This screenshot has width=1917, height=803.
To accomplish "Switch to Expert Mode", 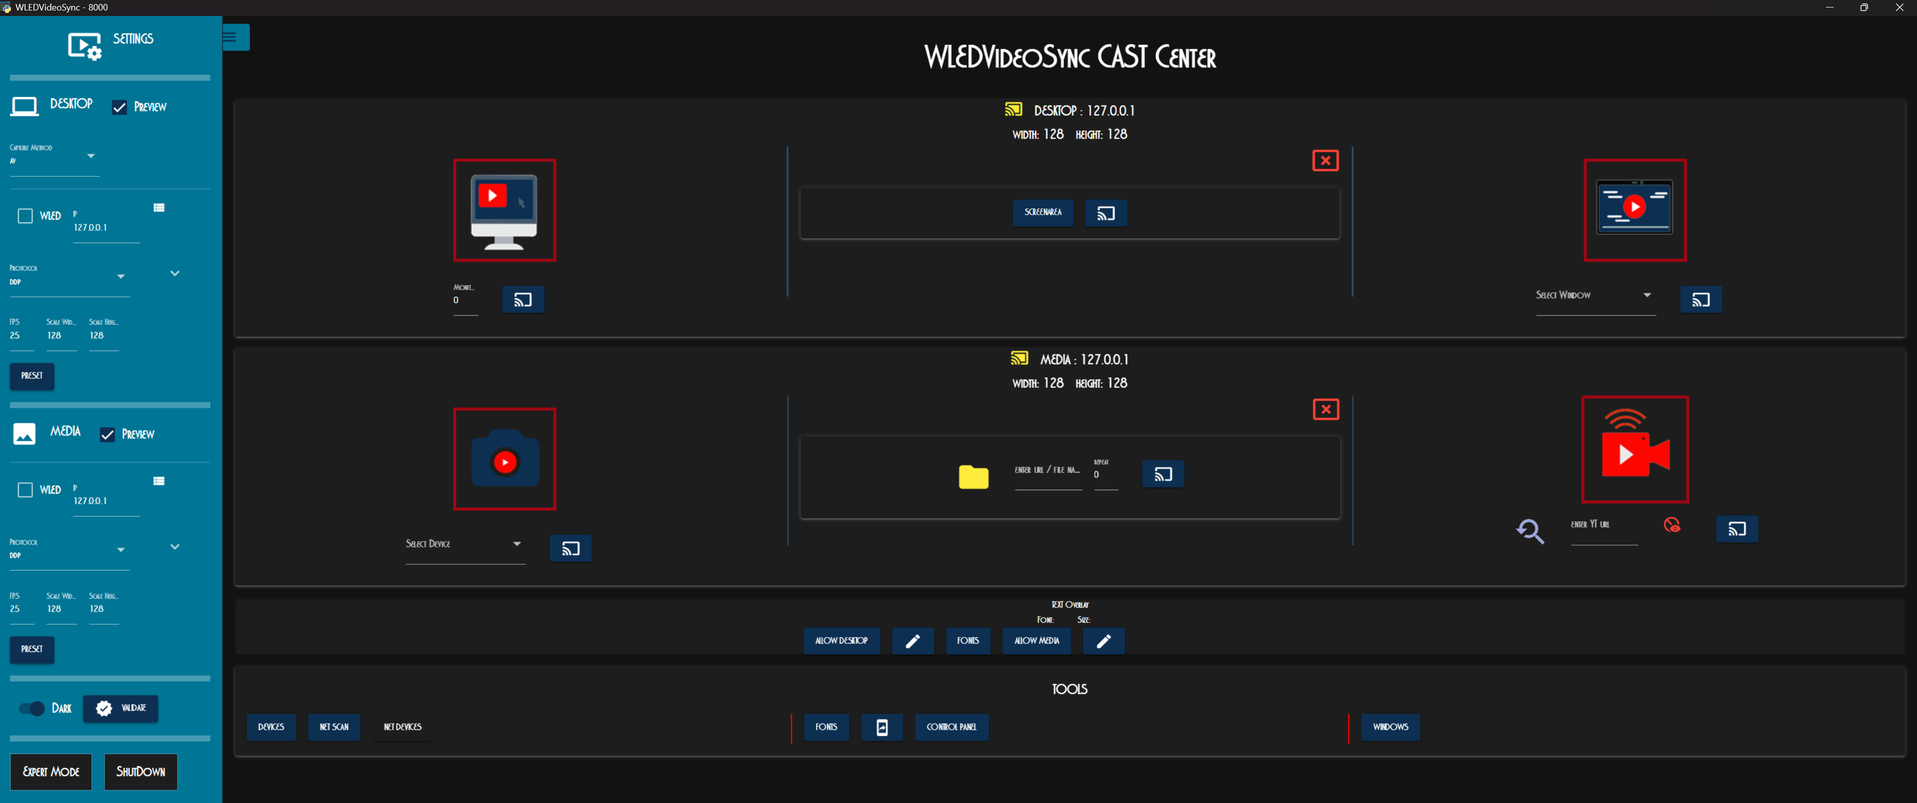I will tap(50, 772).
